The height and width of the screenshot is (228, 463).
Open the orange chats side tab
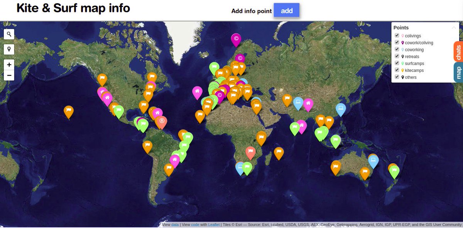(x=458, y=52)
